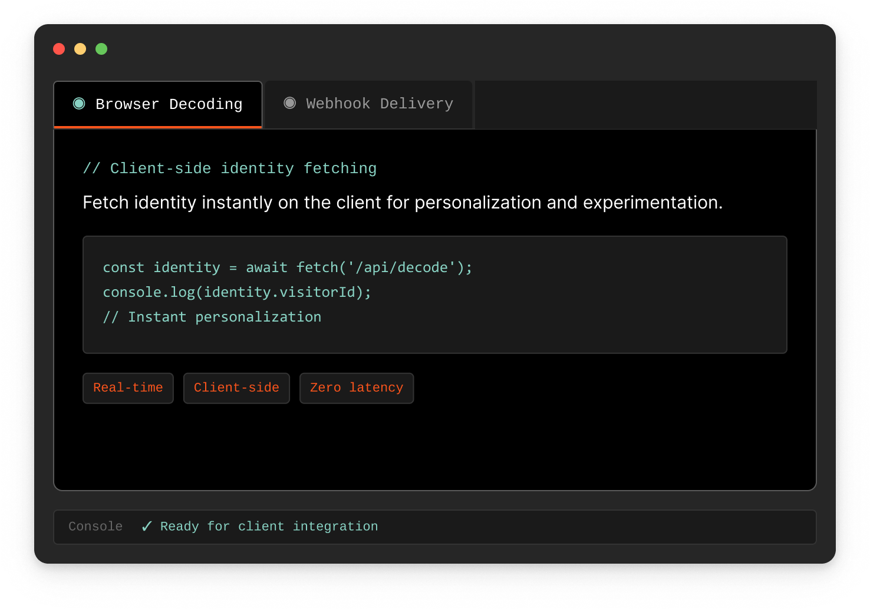Click the Real-time tag
Screen dimensions: 870x609
click(x=128, y=388)
